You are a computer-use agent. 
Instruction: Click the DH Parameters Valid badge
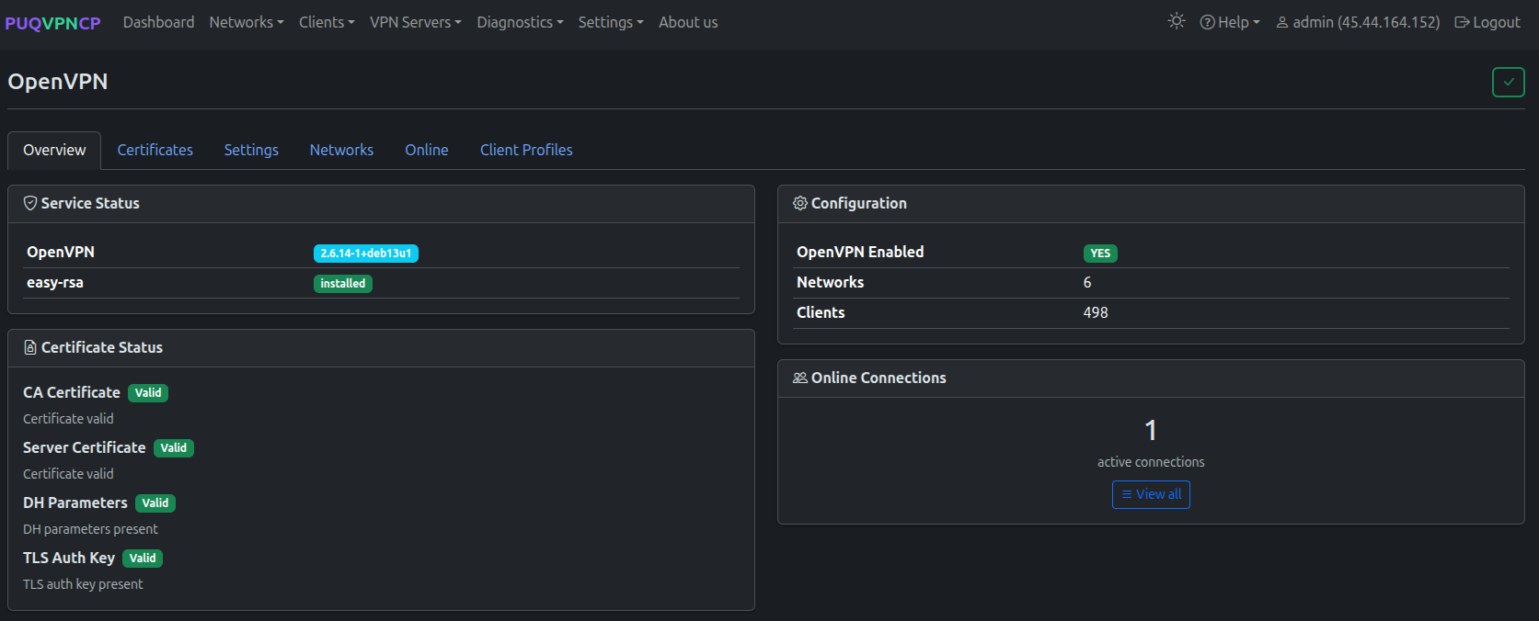(x=155, y=503)
